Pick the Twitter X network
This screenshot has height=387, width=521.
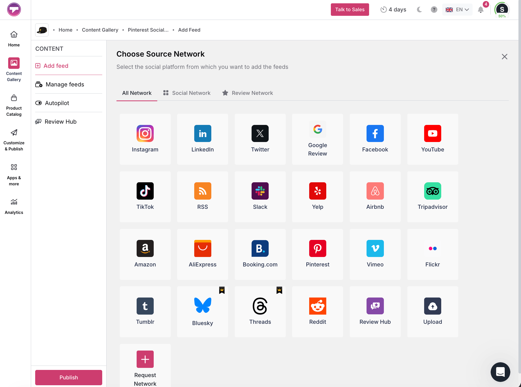(260, 139)
